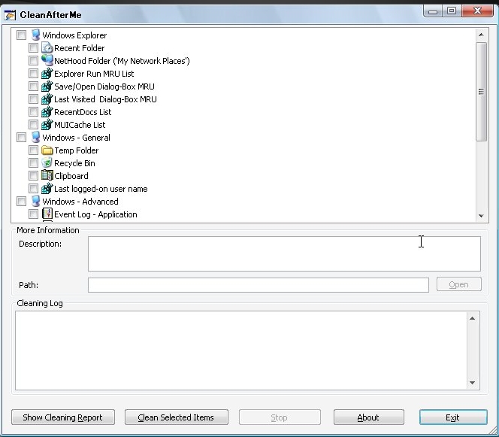Click the MUICache List registry icon
The image size is (499, 437).
(47, 125)
